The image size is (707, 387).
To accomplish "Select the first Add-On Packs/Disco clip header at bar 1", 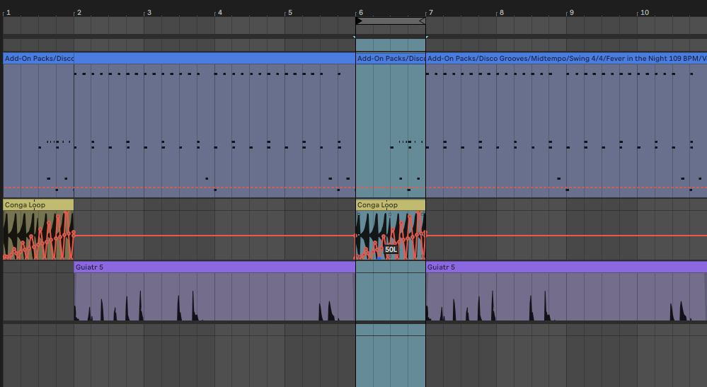I will coord(38,58).
